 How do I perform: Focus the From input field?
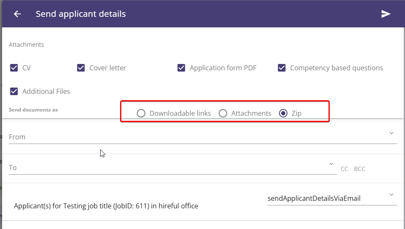pyautogui.click(x=203, y=137)
